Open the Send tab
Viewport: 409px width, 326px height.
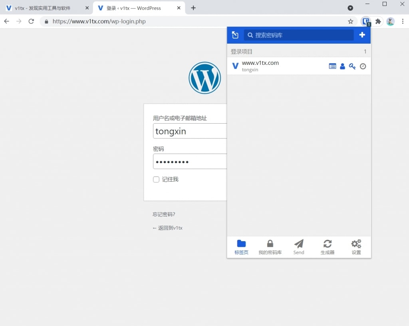[299, 247]
